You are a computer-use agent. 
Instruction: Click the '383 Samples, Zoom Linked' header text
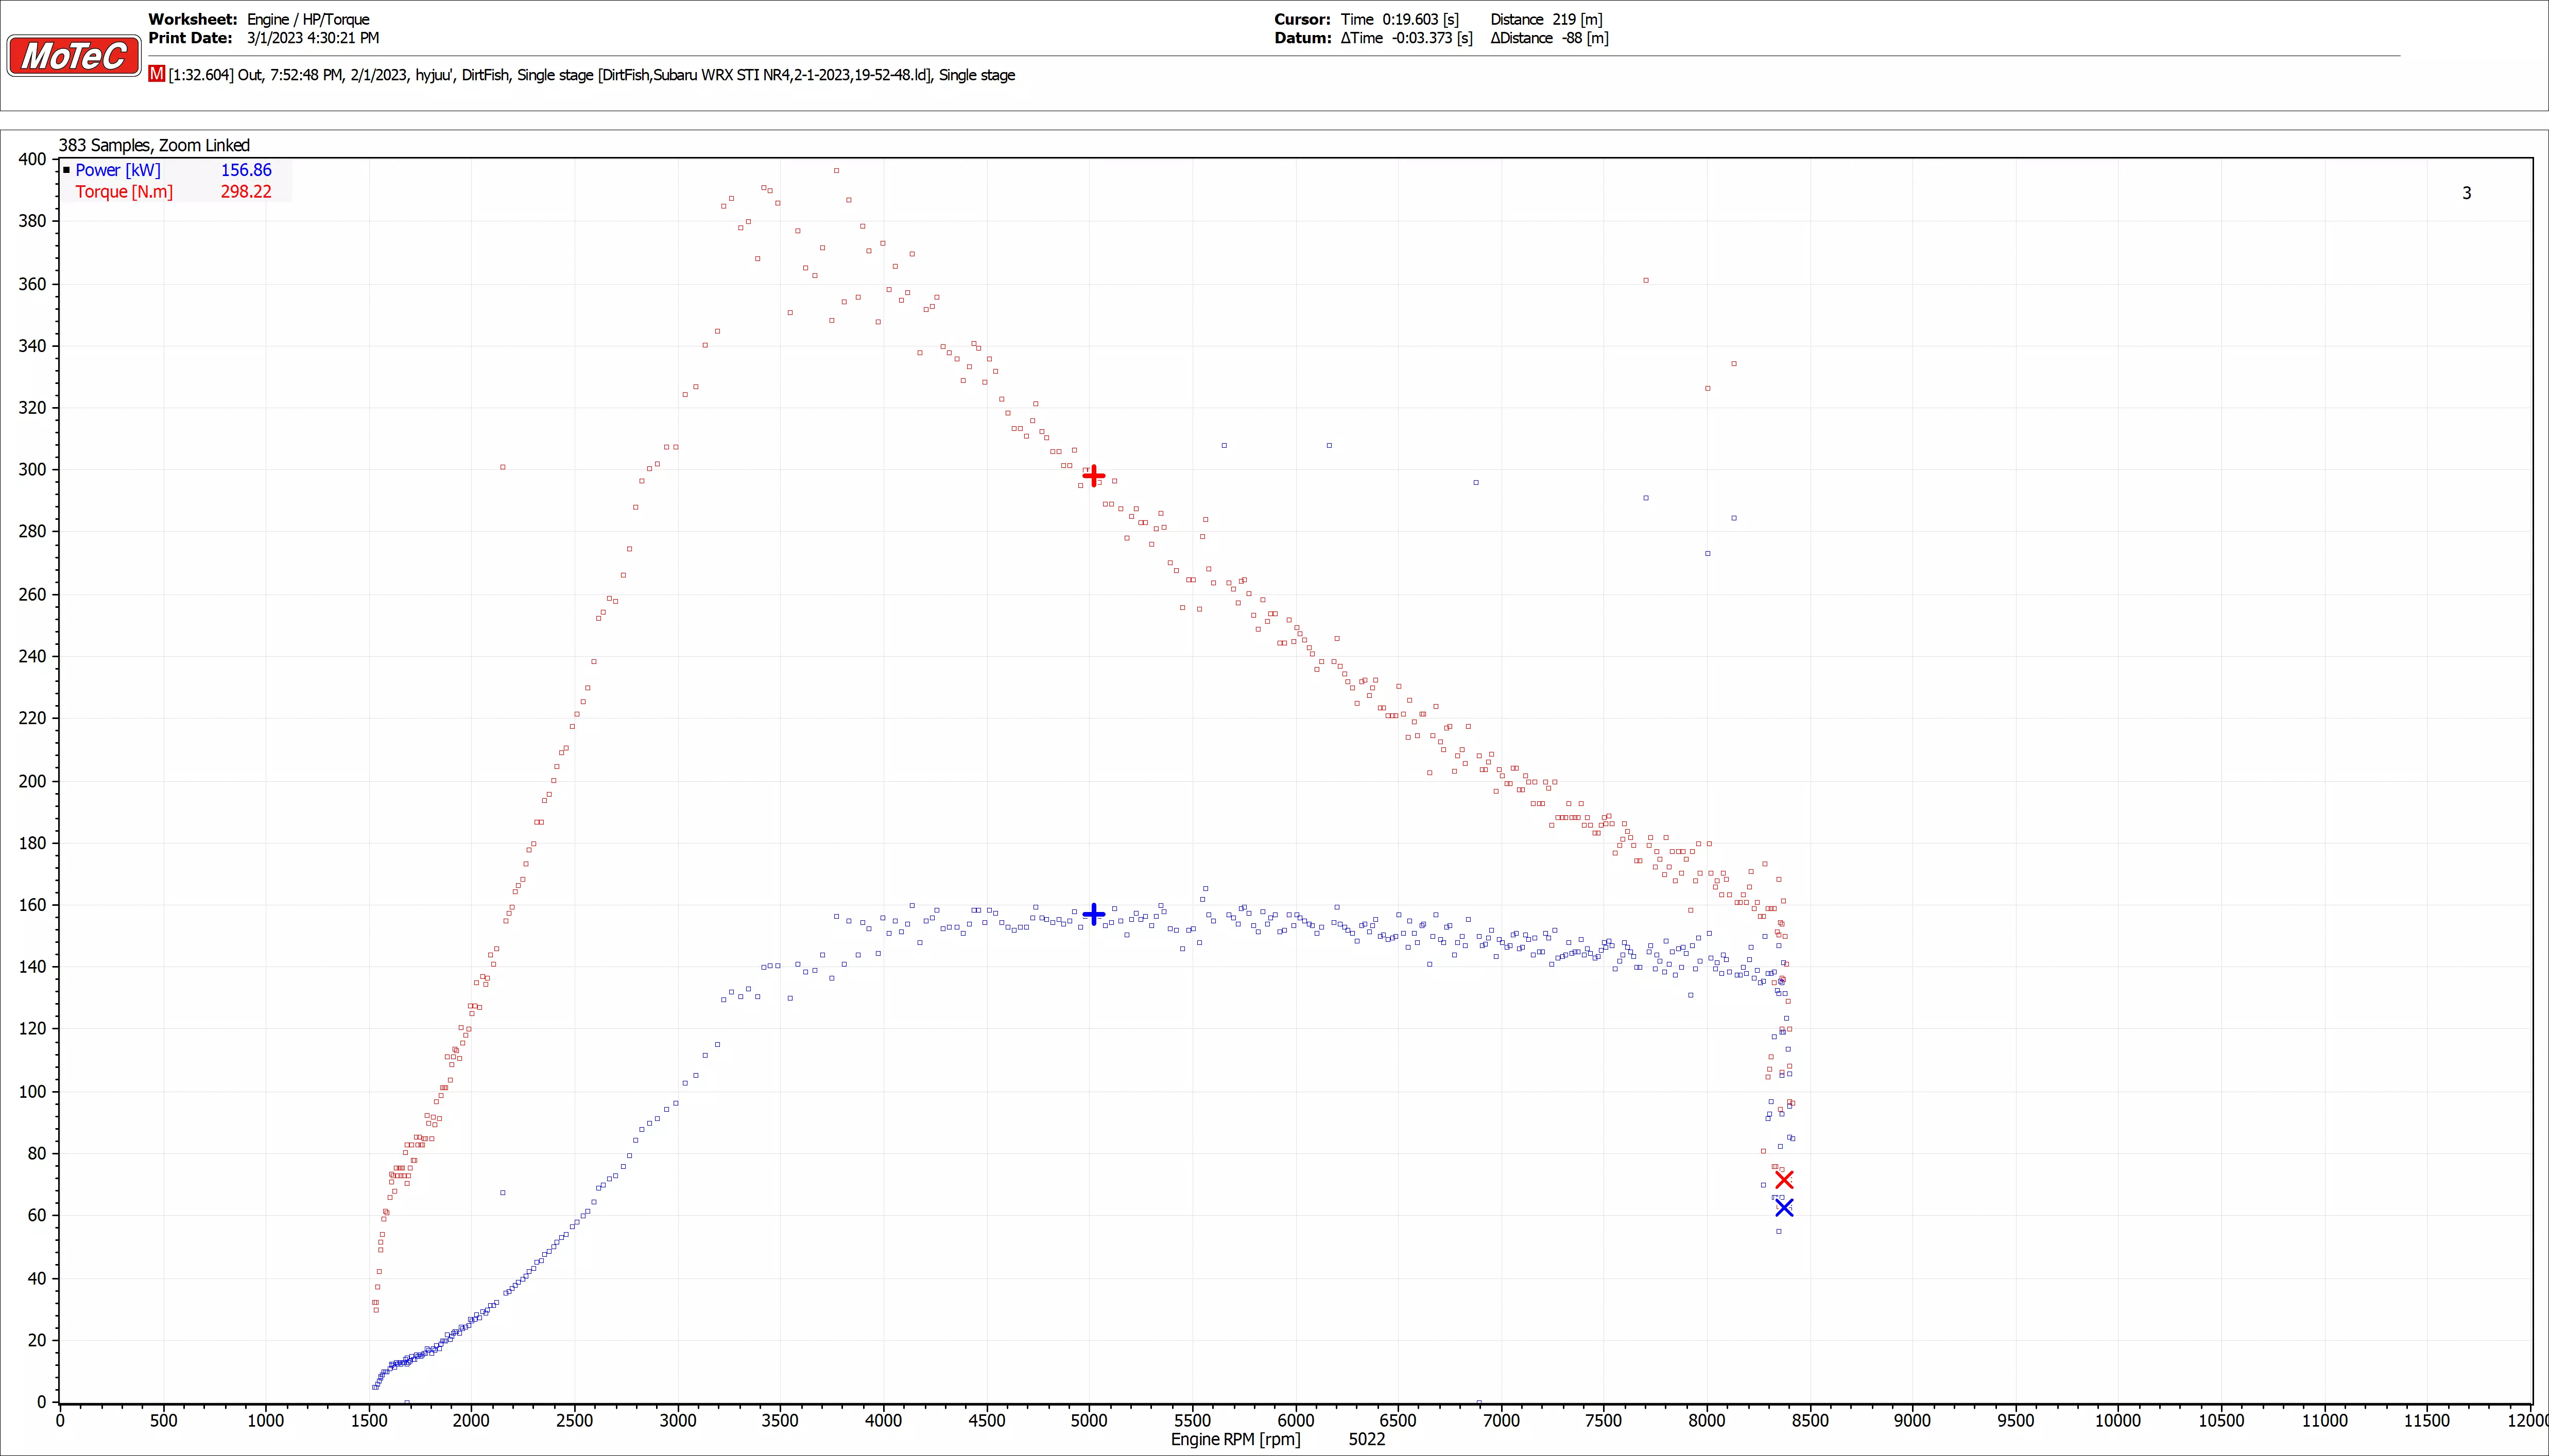(154, 145)
